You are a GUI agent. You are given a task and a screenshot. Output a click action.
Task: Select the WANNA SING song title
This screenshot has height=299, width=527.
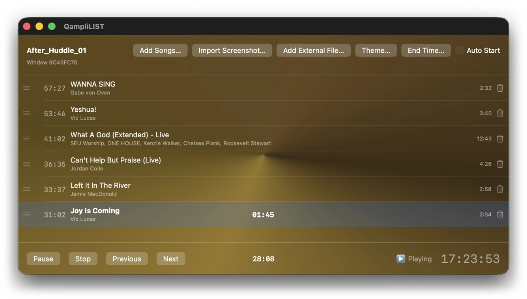tap(93, 84)
